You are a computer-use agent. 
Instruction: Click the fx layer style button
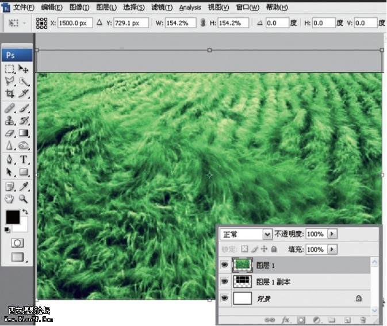(285, 320)
